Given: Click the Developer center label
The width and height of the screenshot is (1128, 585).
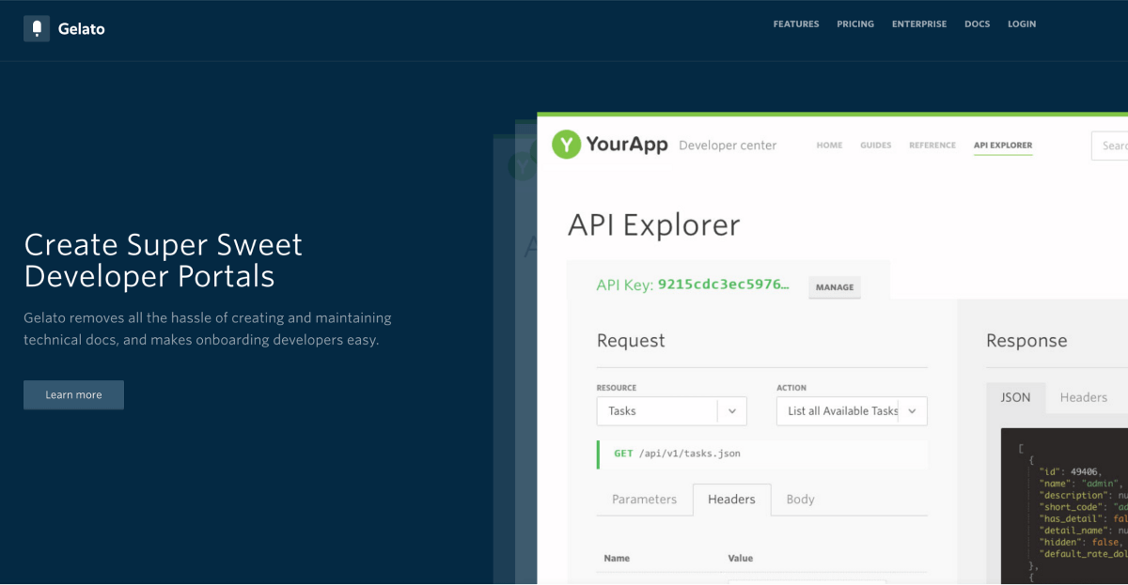Looking at the screenshot, I should (x=728, y=146).
